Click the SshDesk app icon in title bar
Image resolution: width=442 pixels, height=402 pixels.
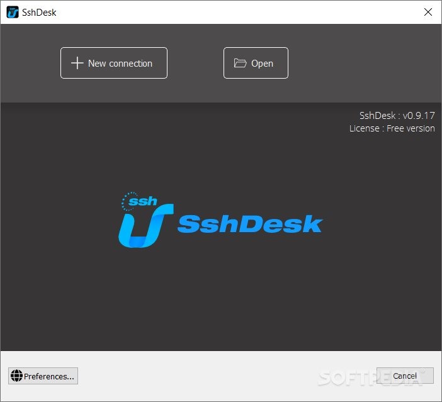(13, 13)
